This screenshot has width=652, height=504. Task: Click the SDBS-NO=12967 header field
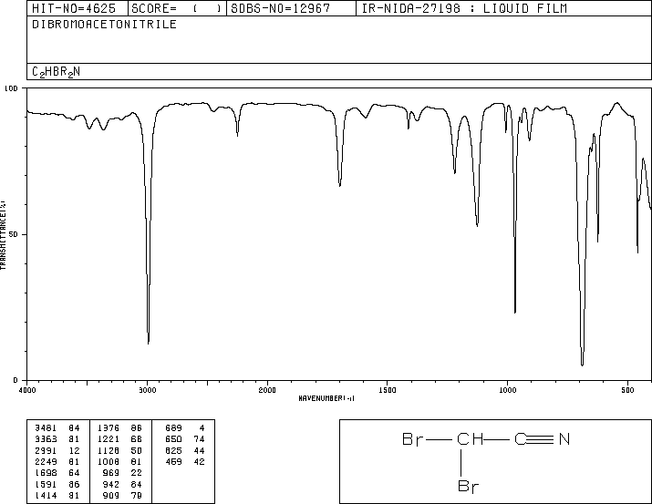[291, 8]
